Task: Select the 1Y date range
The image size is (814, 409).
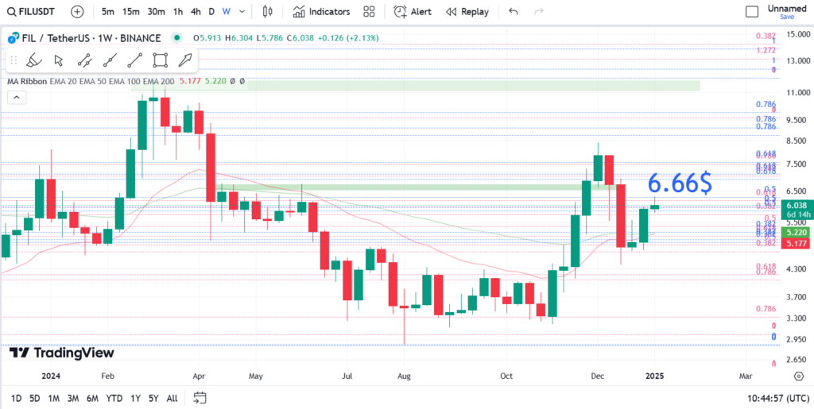Action: click(135, 398)
